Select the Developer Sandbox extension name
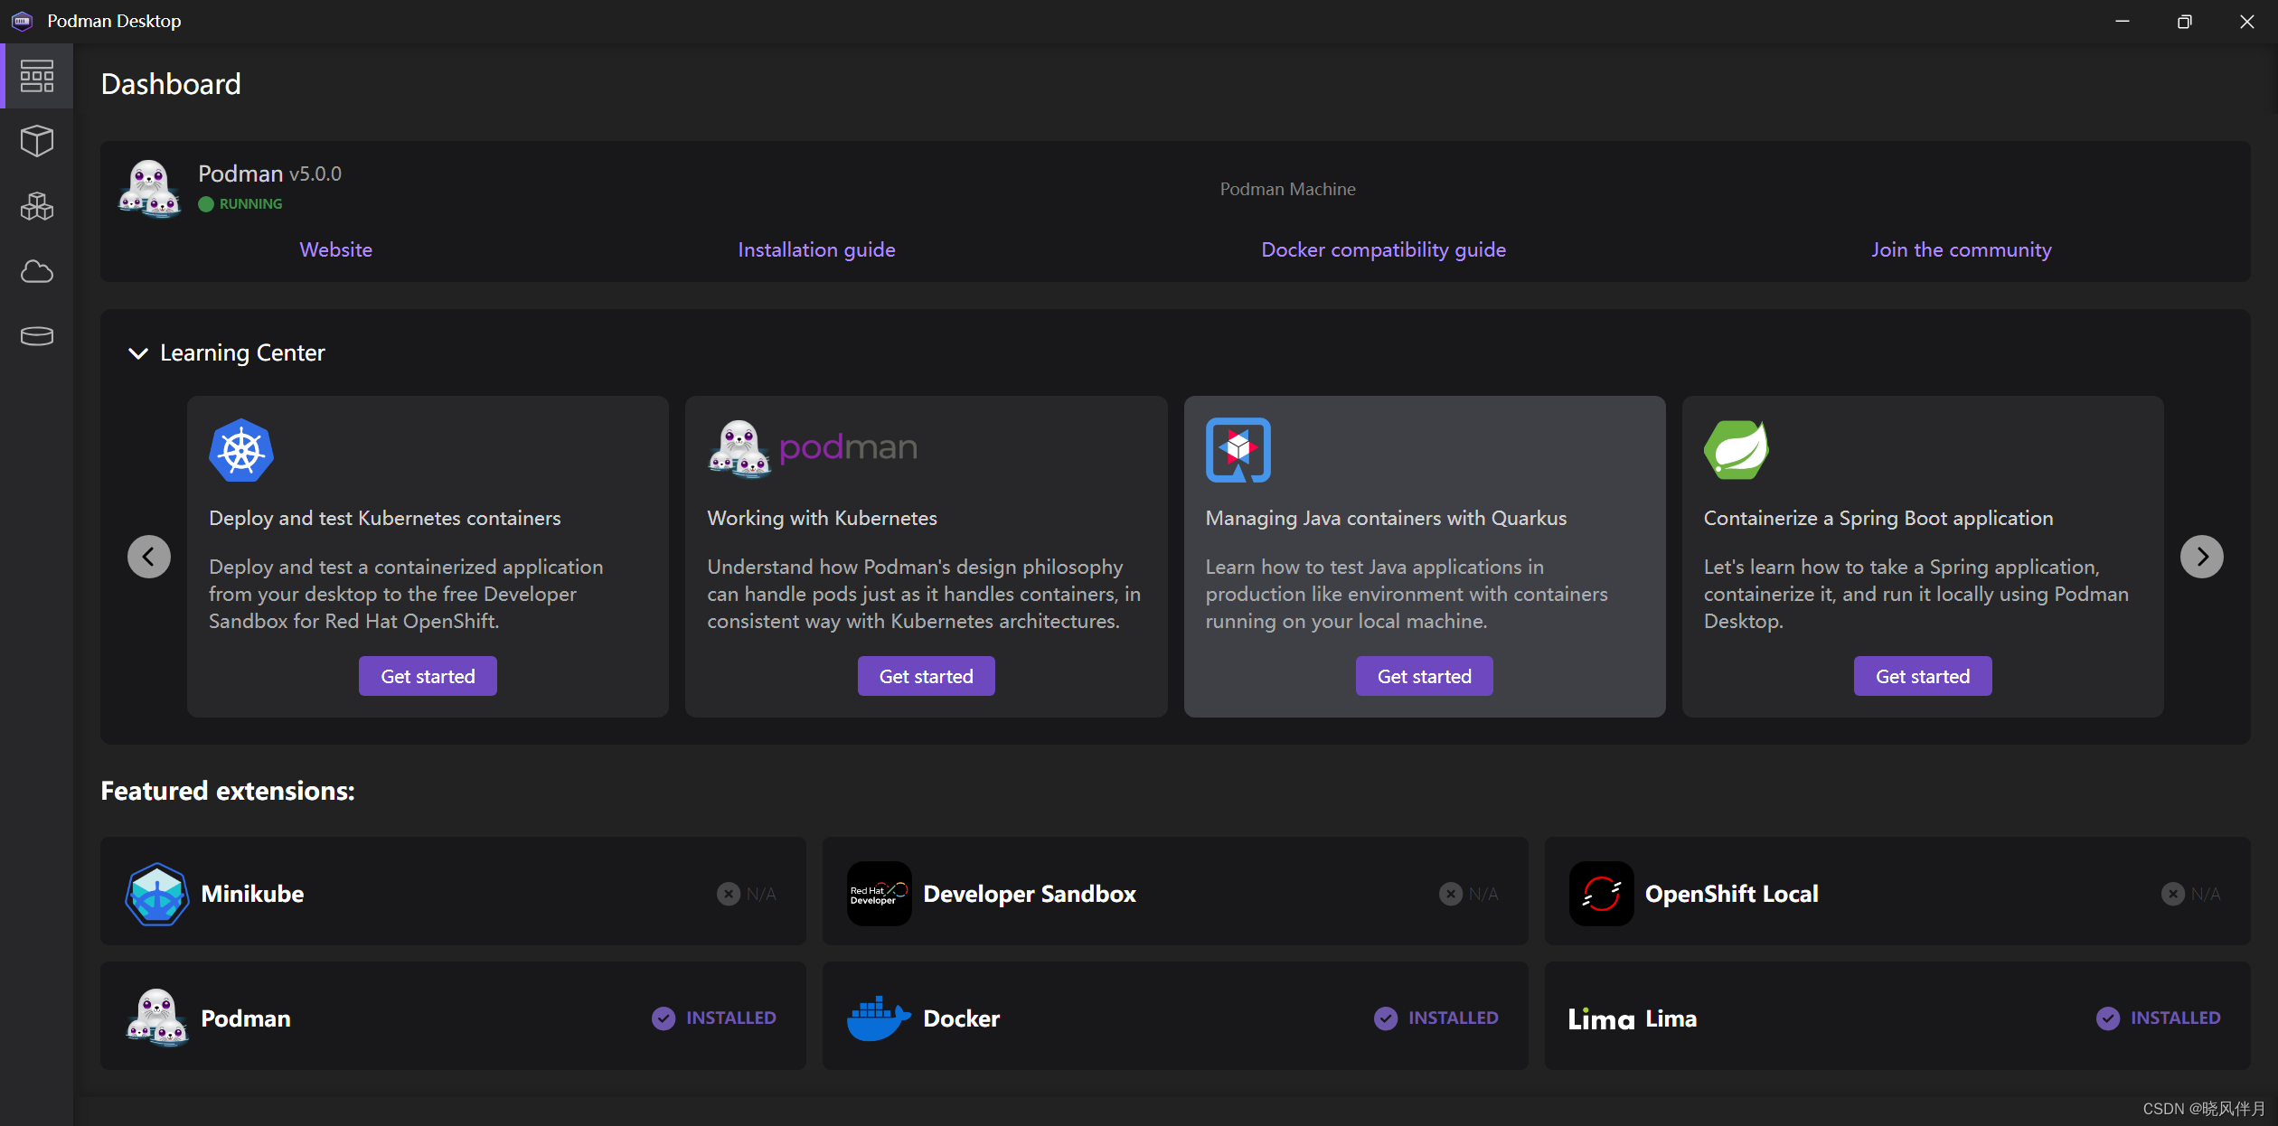Image resolution: width=2278 pixels, height=1126 pixels. 1030,894
